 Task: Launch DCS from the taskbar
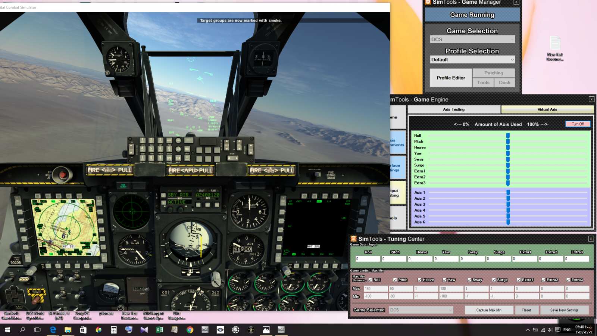pyautogui.click(x=204, y=330)
